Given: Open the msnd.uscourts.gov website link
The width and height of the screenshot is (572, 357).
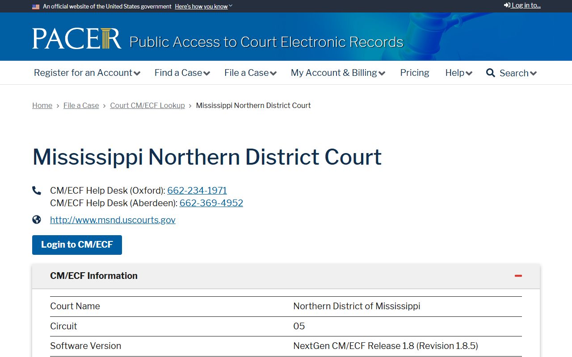Looking at the screenshot, I should point(113,220).
